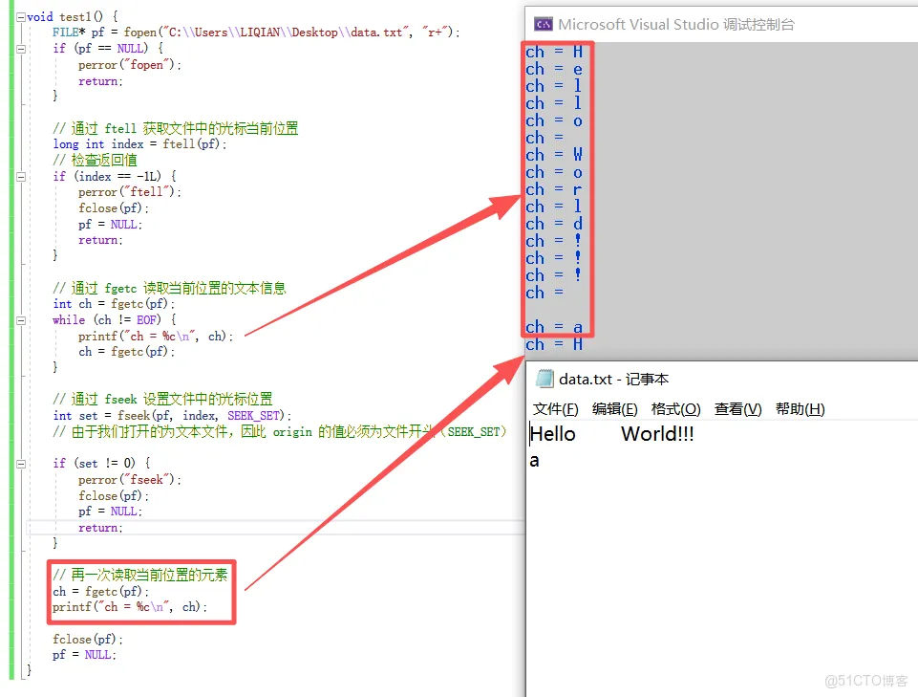Click the Visual Studio debug console title icon

pyautogui.click(x=543, y=24)
